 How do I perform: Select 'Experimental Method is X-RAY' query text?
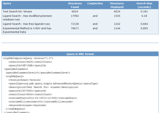[27, 30]
